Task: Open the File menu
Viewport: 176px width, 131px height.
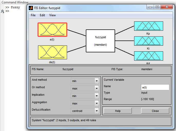Action: tap(33, 15)
